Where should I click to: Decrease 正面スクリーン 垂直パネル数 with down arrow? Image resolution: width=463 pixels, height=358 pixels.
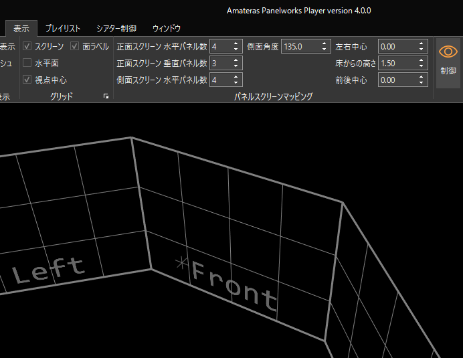(x=236, y=66)
